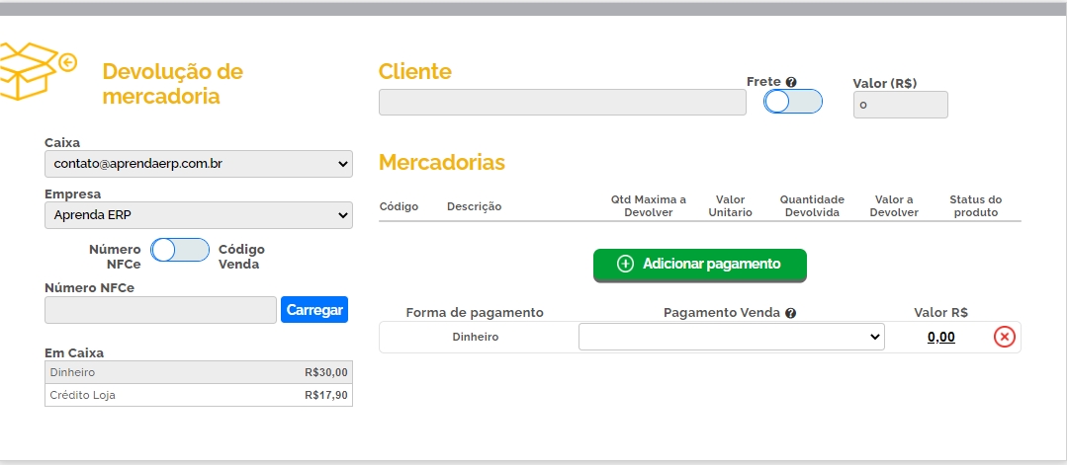Select the Dinheiro row in Em Caixa
The image size is (1069, 465).
[199, 372]
